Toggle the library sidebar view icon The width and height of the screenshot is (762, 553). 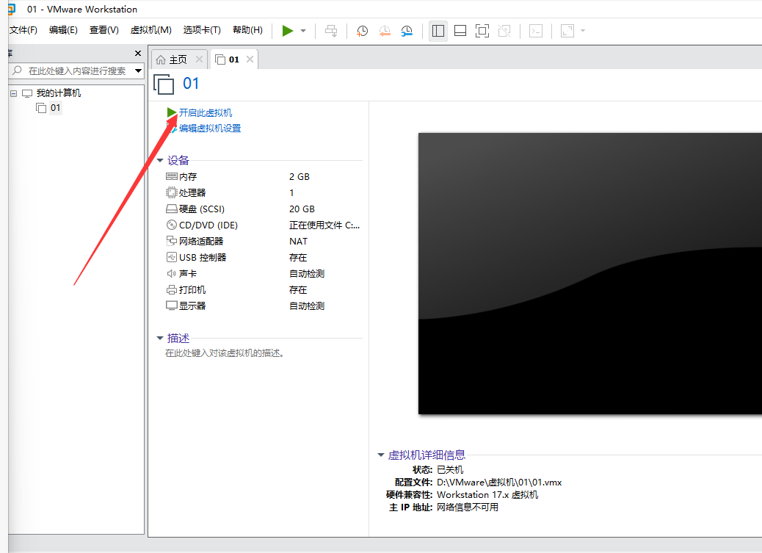438,31
